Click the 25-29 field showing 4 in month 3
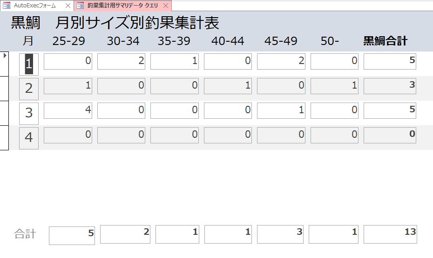This screenshot has width=433, height=258. [x=68, y=110]
